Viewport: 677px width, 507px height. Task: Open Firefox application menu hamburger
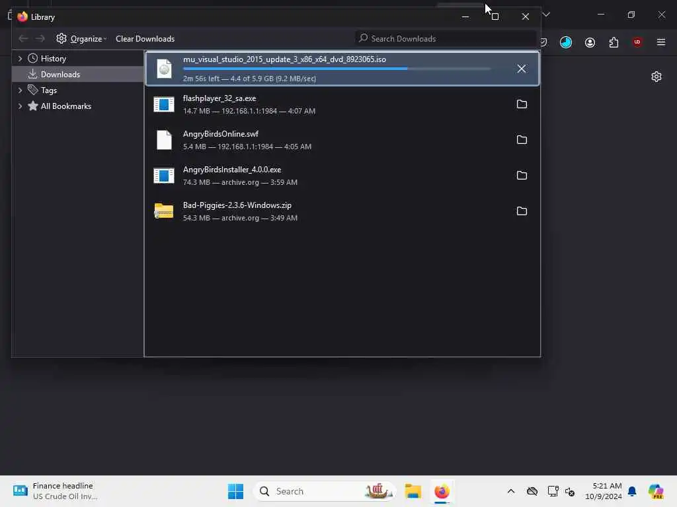coord(661,42)
